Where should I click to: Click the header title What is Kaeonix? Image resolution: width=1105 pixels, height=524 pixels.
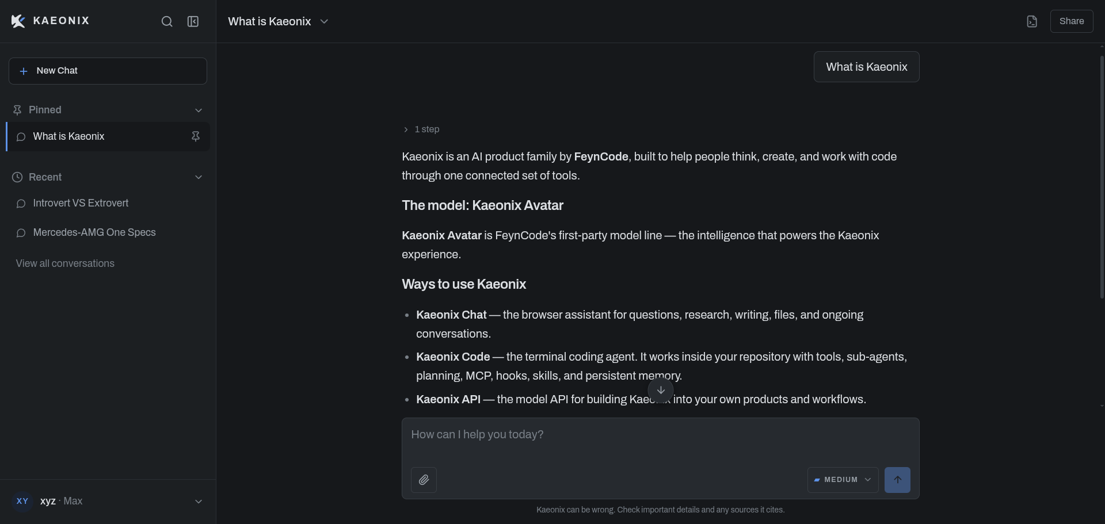[269, 21]
